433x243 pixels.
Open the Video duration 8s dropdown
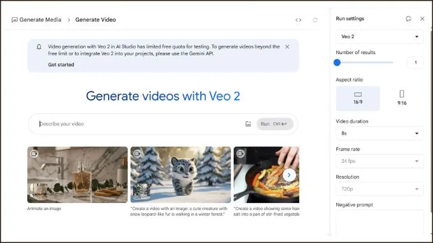pos(380,134)
